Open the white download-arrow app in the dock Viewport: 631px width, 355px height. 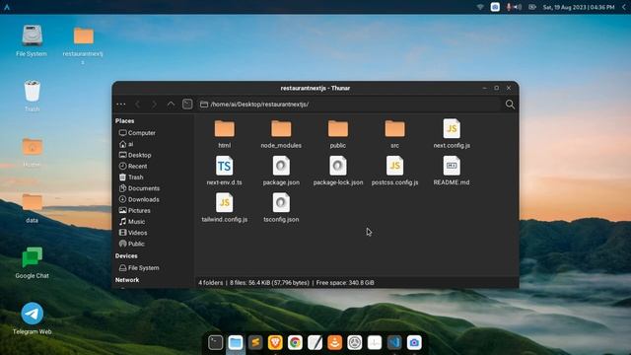(375, 342)
